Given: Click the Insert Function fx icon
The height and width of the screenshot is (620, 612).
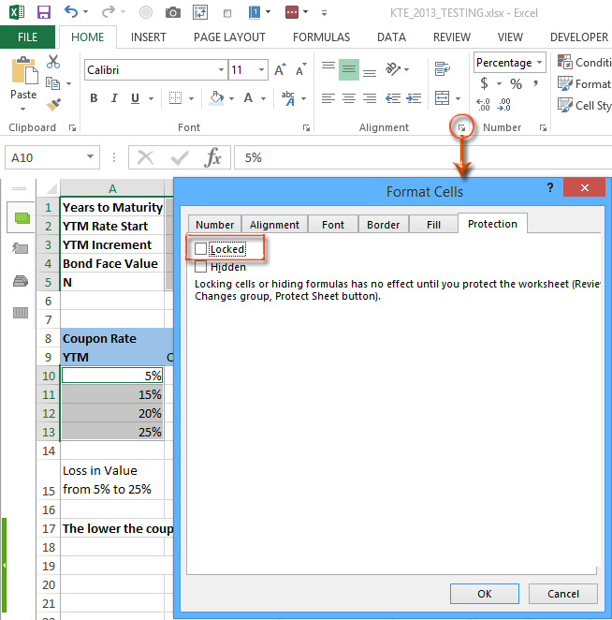Looking at the screenshot, I should tap(213, 157).
